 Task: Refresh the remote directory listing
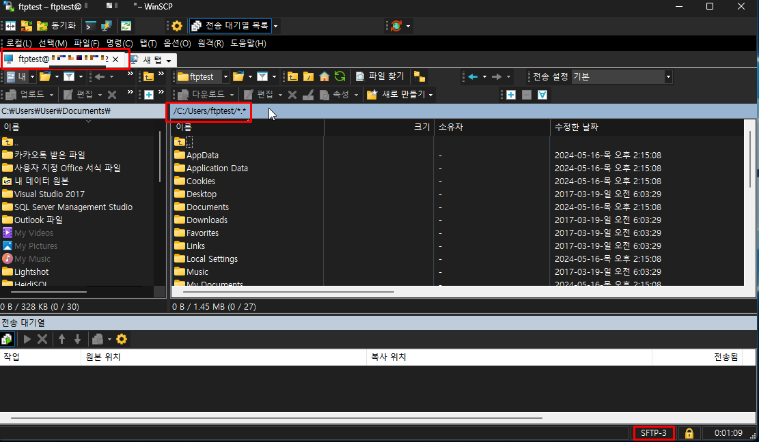(x=340, y=77)
